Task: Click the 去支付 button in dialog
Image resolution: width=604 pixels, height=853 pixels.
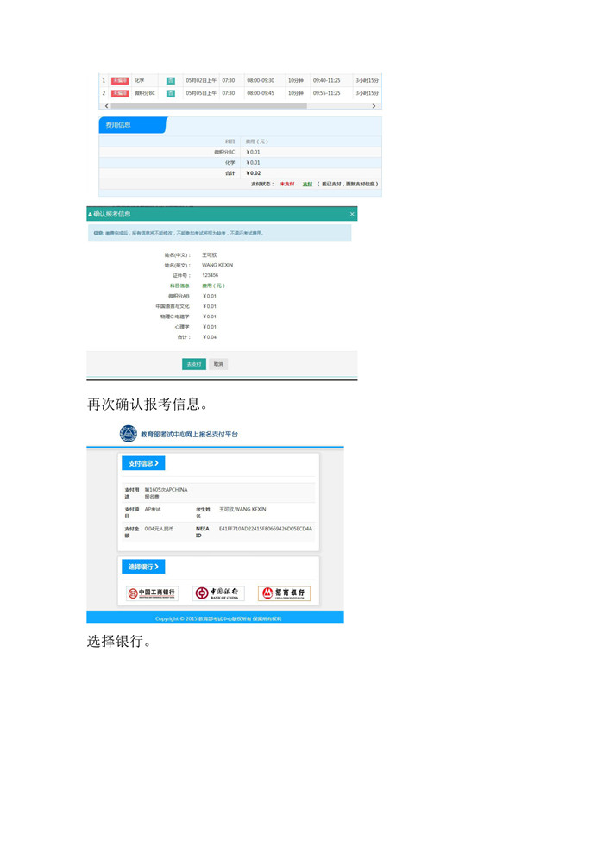Action: (x=193, y=364)
